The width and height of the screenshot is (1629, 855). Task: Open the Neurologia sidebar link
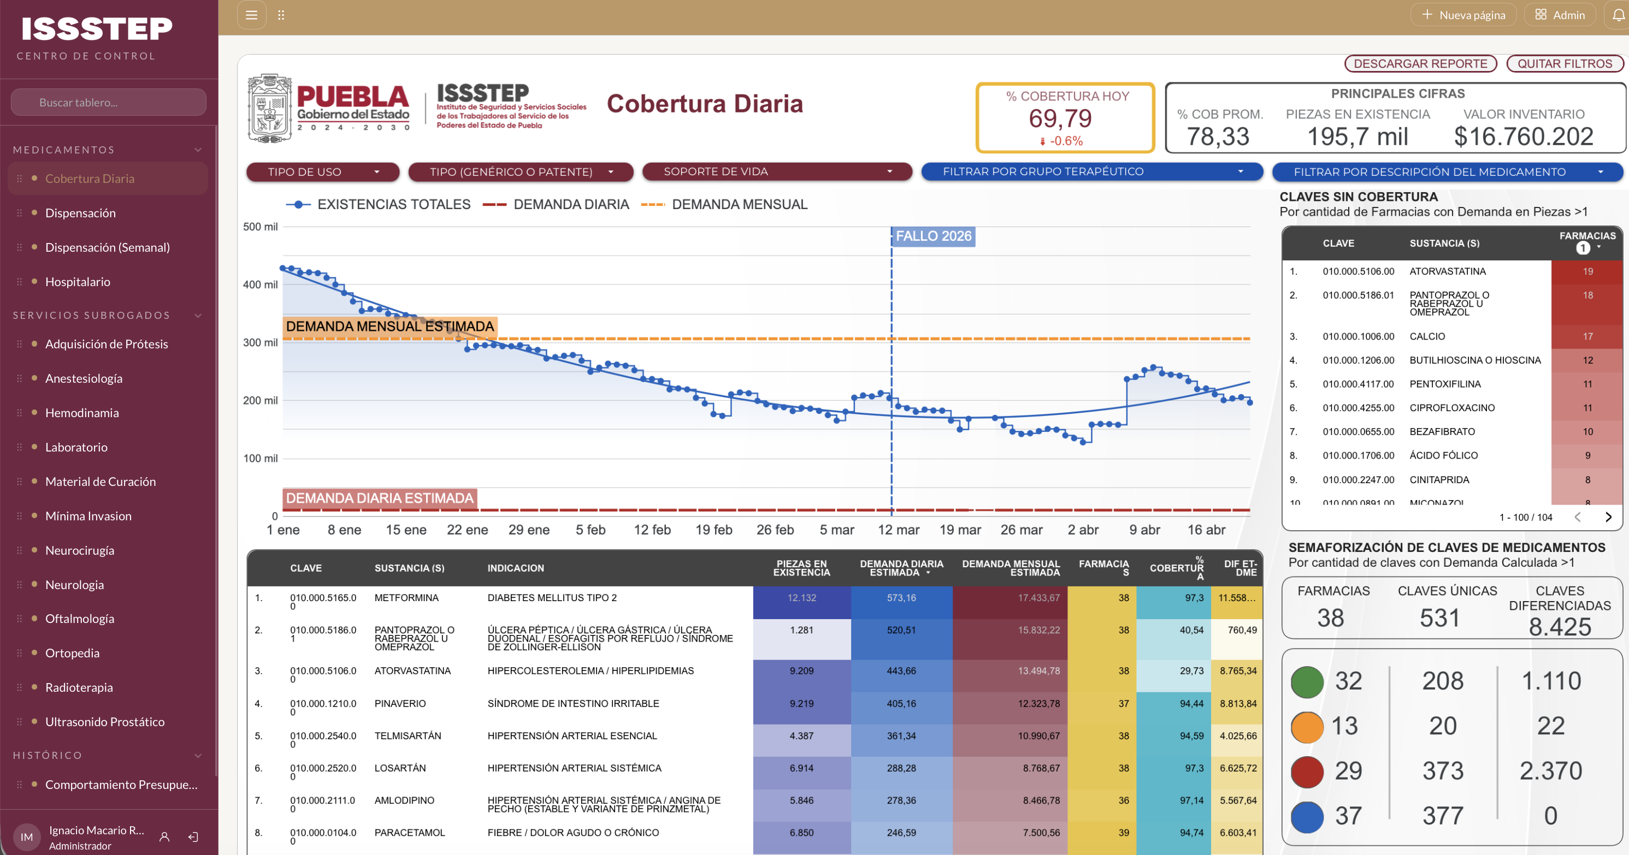pyautogui.click(x=75, y=585)
